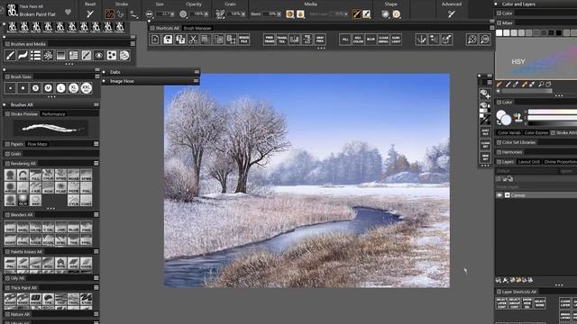The image size is (577, 324).
Task: Choose the L brush size preset
Action: (x=60, y=88)
